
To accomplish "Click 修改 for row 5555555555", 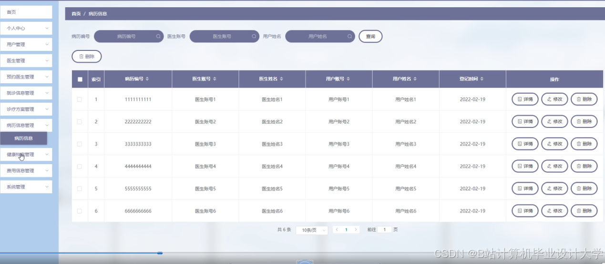I will 554,189.
